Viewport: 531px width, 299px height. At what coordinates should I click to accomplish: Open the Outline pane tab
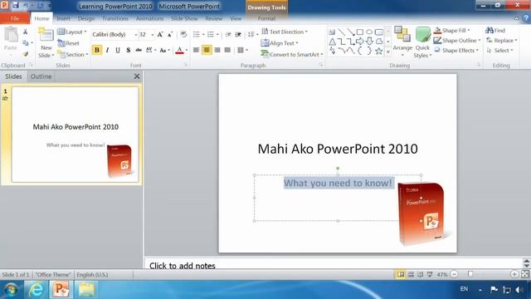click(x=41, y=76)
